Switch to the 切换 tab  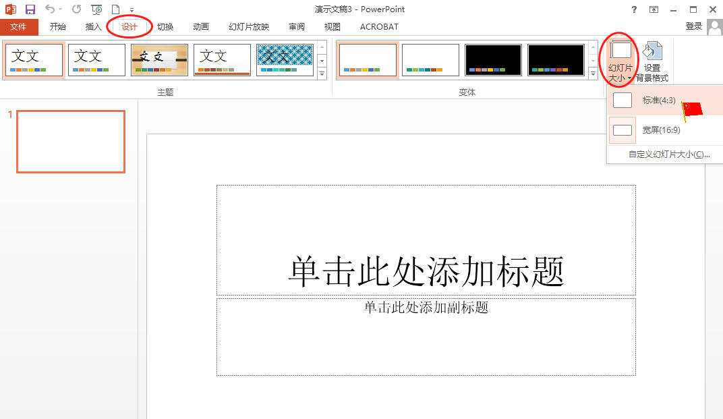coord(165,27)
